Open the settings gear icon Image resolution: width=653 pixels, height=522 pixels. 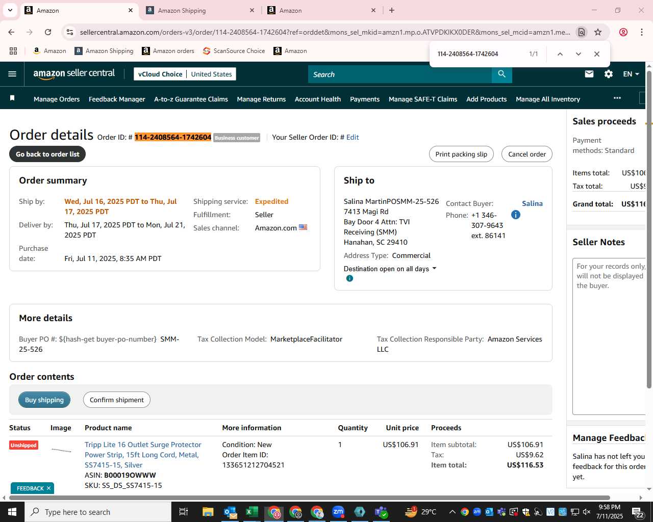609,74
